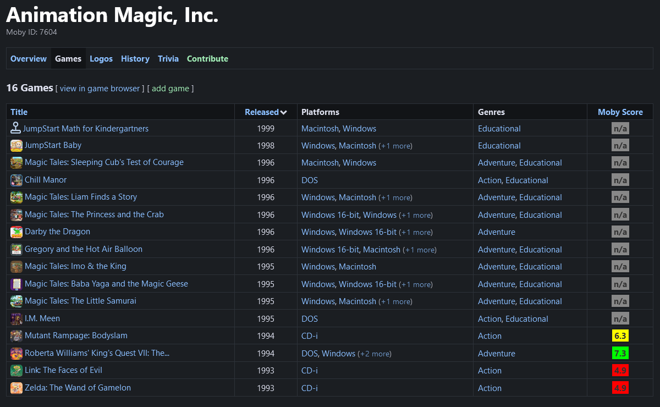Click the red 4.9 score for Link: The Faces of Evil
The width and height of the screenshot is (660, 407).
pos(620,370)
